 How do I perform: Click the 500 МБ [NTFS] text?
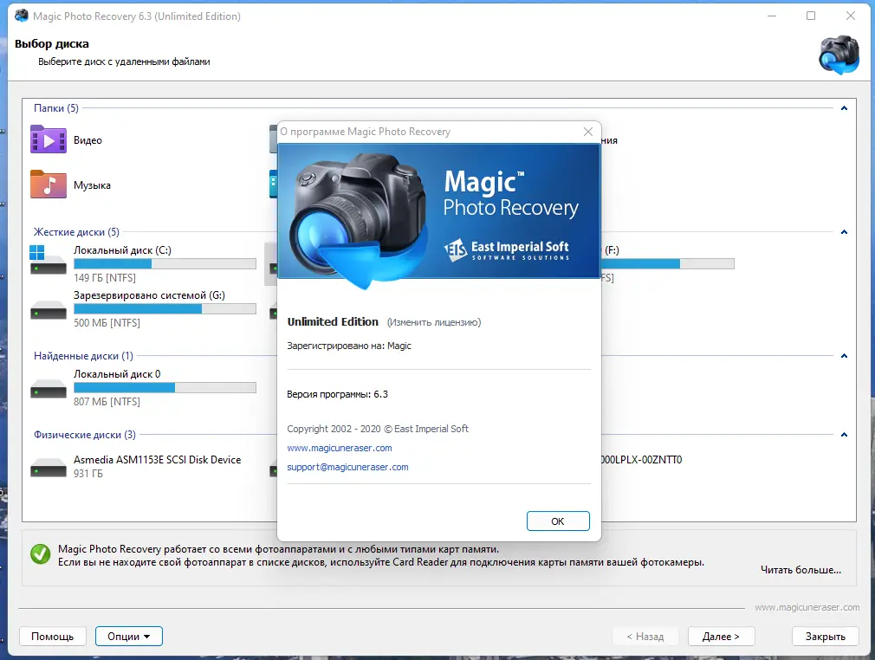107,322
